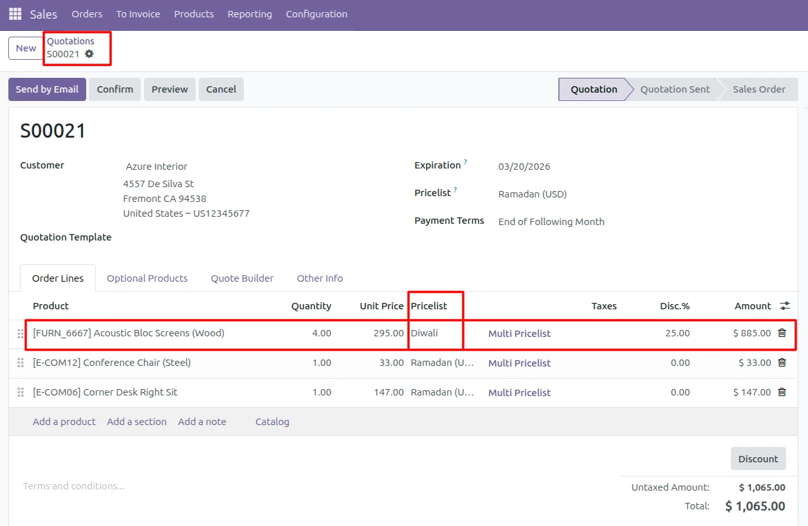Delete the Corner Desk Right Sit line
The height and width of the screenshot is (526, 808).
click(782, 392)
